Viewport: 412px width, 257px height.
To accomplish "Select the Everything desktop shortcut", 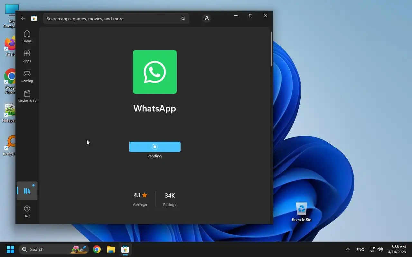I will pyautogui.click(x=9, y=146).
